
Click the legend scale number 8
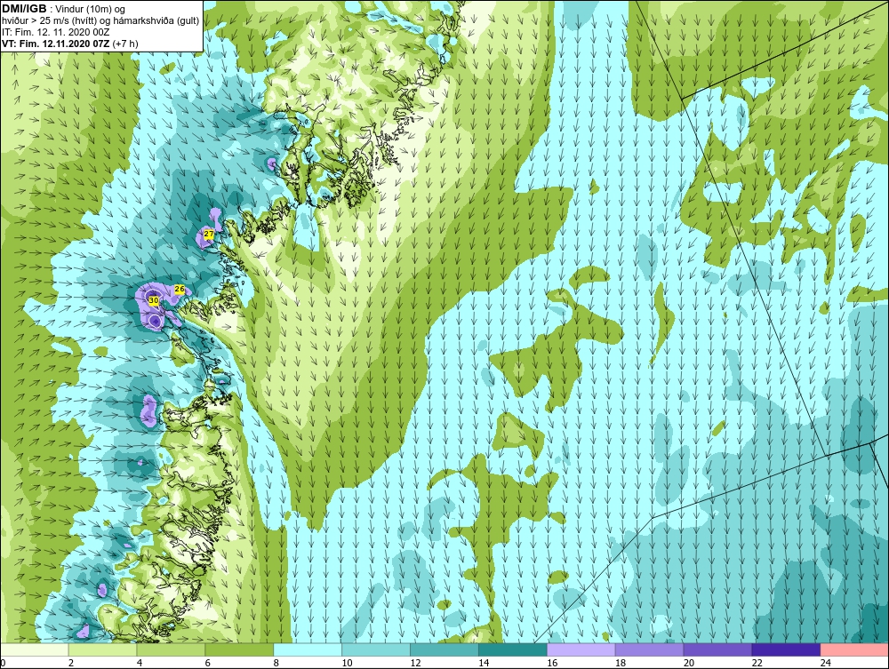tap(276, 663)
